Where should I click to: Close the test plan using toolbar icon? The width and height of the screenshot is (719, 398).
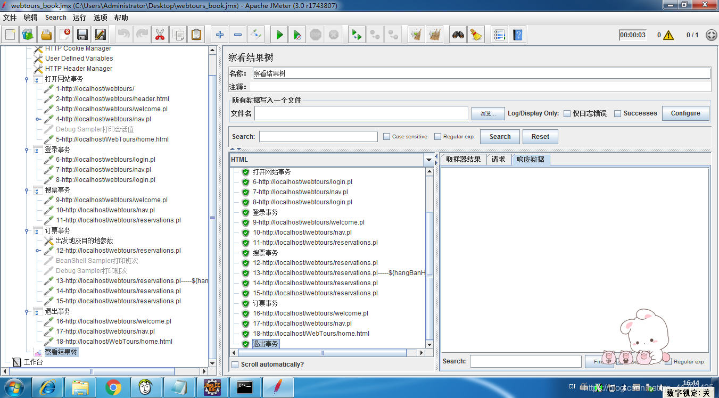(64, 35)
